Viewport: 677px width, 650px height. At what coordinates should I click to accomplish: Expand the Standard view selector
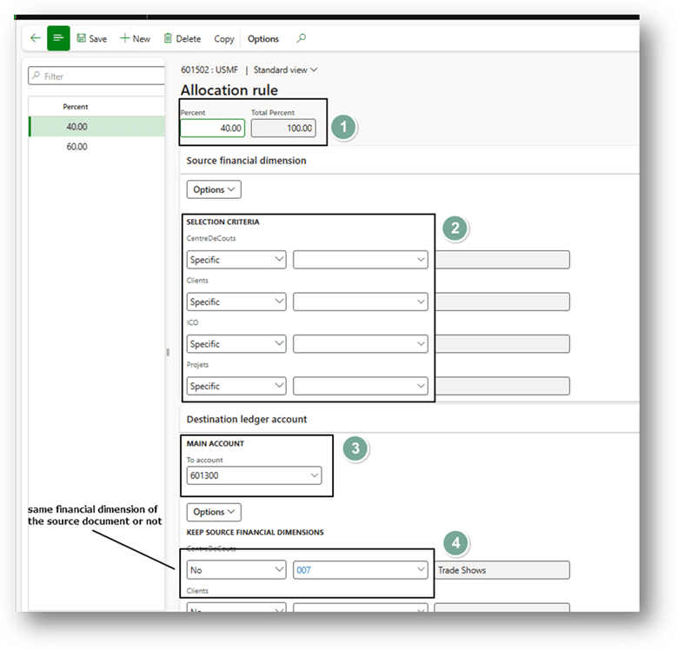coord(285,70)
